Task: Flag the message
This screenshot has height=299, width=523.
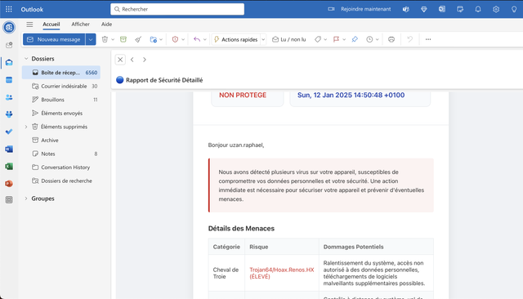Action: pos(336,39)
